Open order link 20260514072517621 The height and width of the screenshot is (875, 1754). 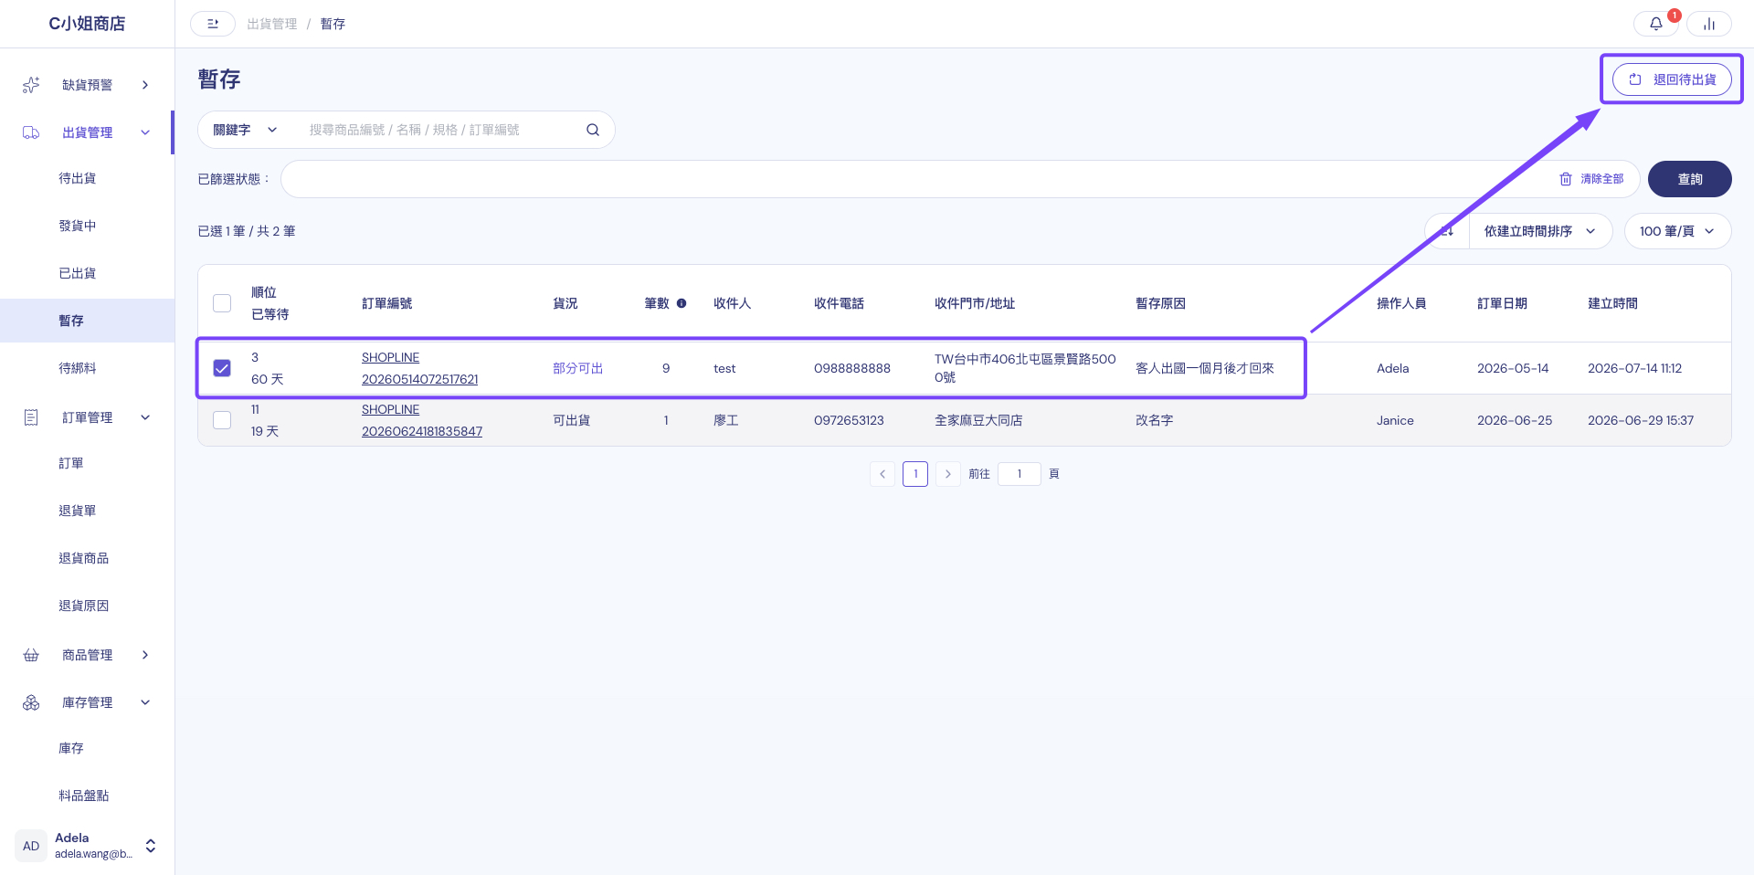click(x=419, y=368)
